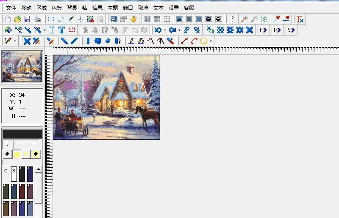Pick the black palette color swatch
The image size is (339, 218).
click(x=22, y=174)
